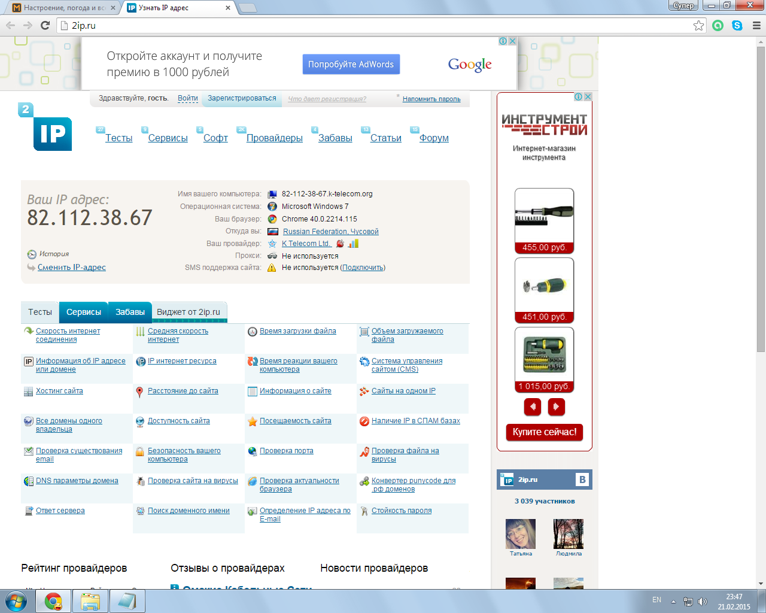
Task: Open the Chrome menu hamburger icon
Action: (756, 25)
